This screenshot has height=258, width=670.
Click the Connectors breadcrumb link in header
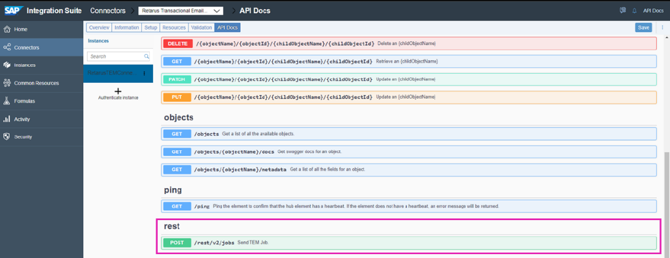point(108,10)
